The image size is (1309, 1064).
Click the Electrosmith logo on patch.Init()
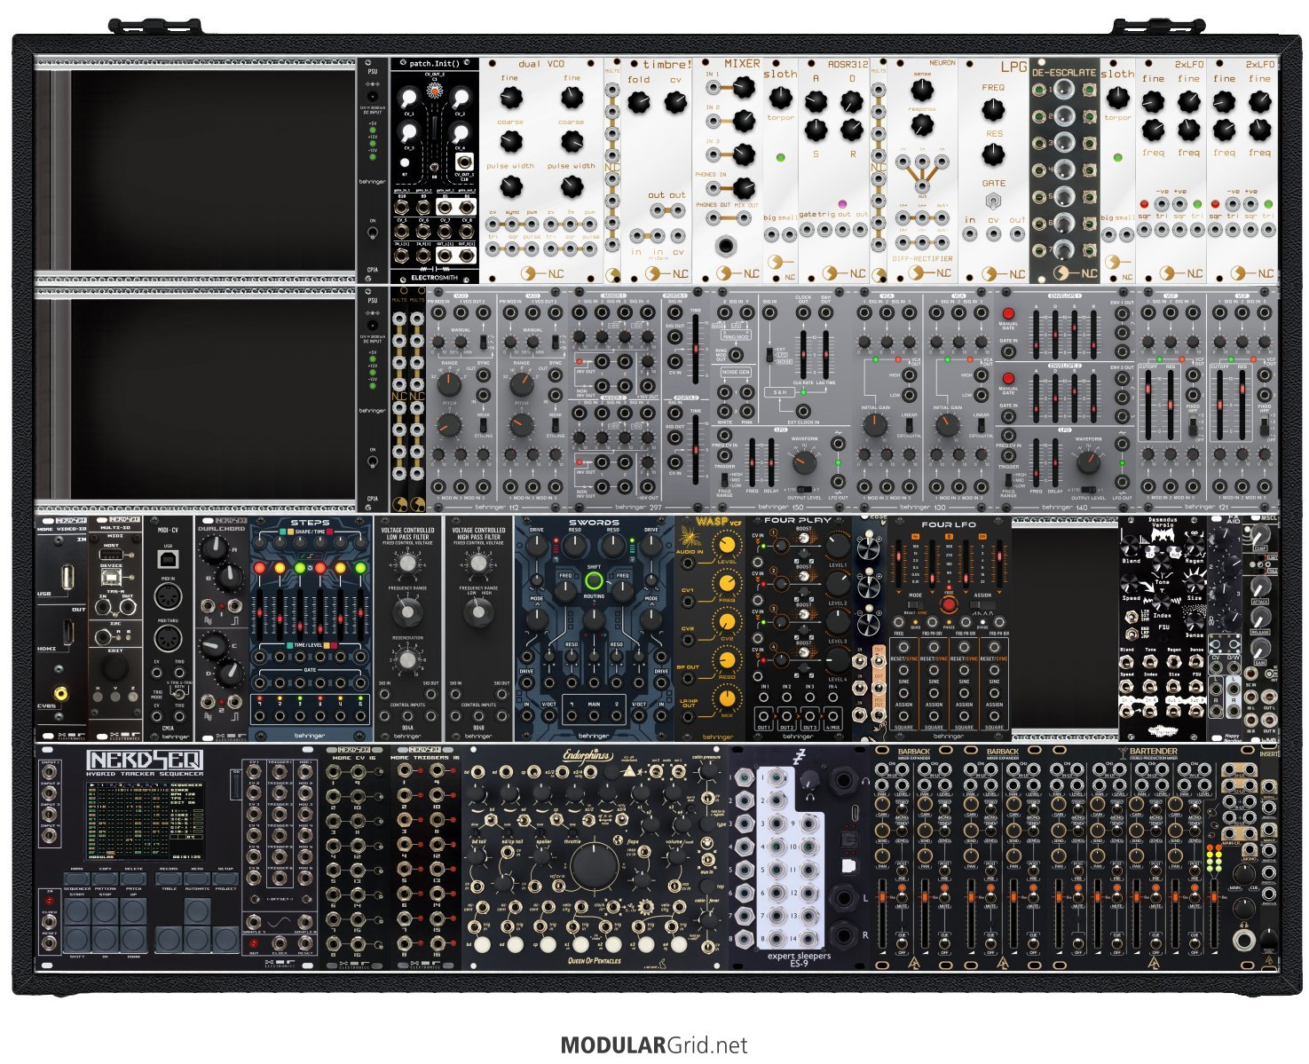[434, 277]
